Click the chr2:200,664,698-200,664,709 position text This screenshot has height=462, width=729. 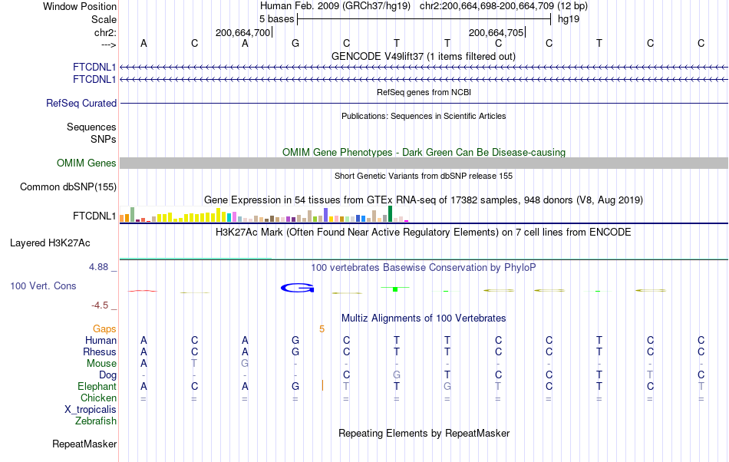pos(487,6)
